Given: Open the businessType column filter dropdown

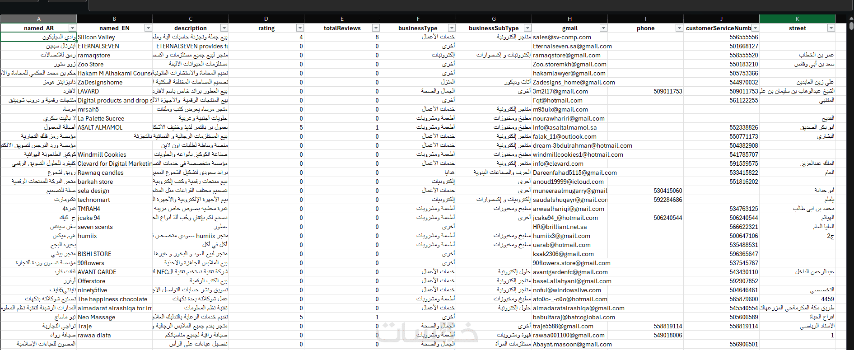Looking at the screenshot, I should click(452, 28).
